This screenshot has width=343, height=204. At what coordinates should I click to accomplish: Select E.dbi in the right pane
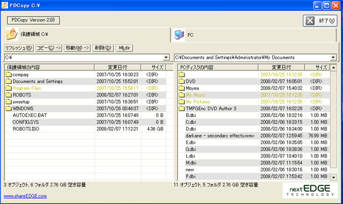(x=191, y=143)
